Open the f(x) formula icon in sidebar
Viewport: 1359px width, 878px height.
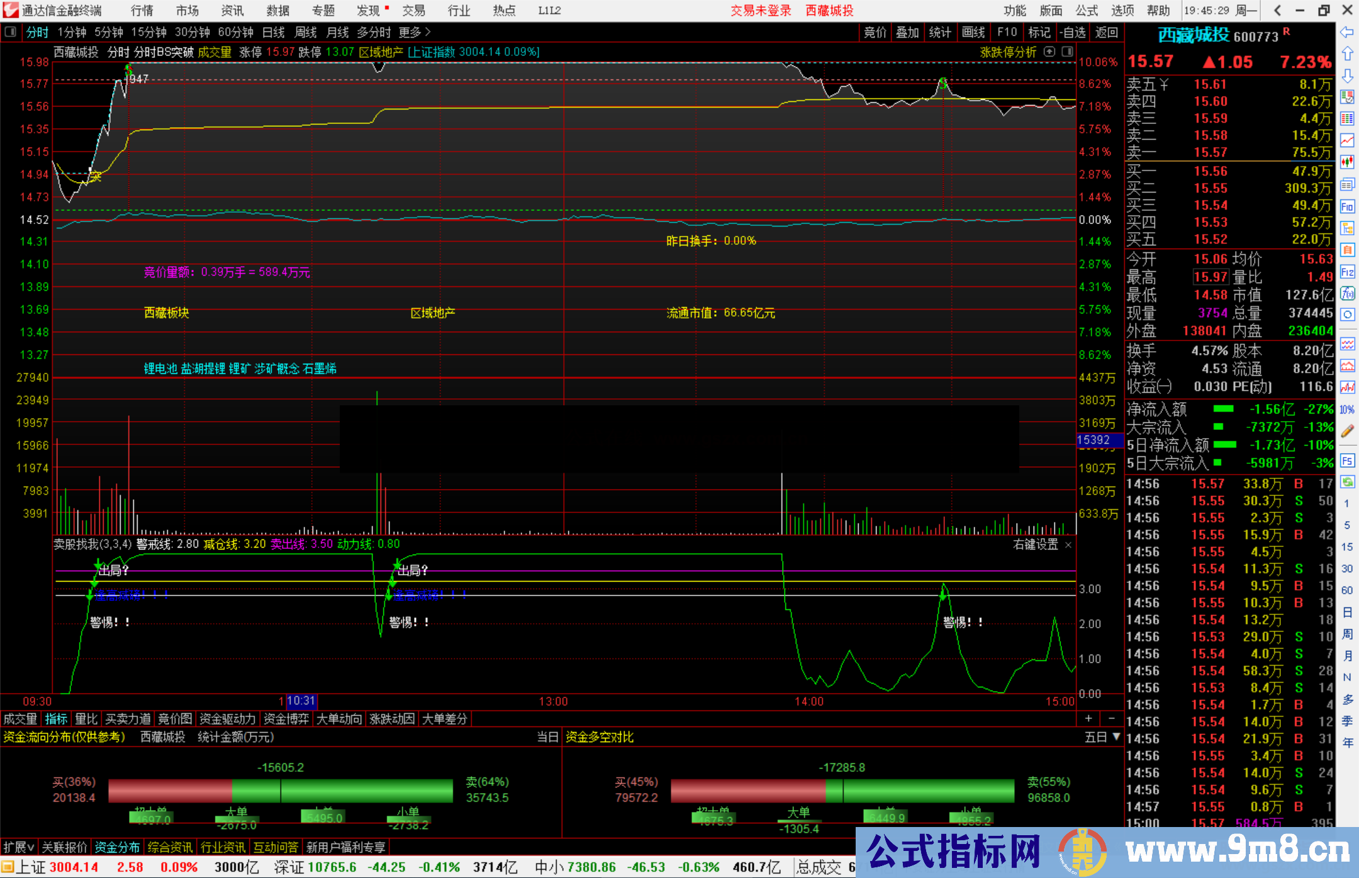tap(1347, 293)
